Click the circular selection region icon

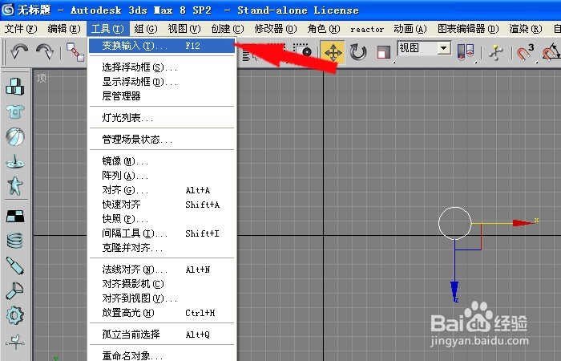coord(303,51)
